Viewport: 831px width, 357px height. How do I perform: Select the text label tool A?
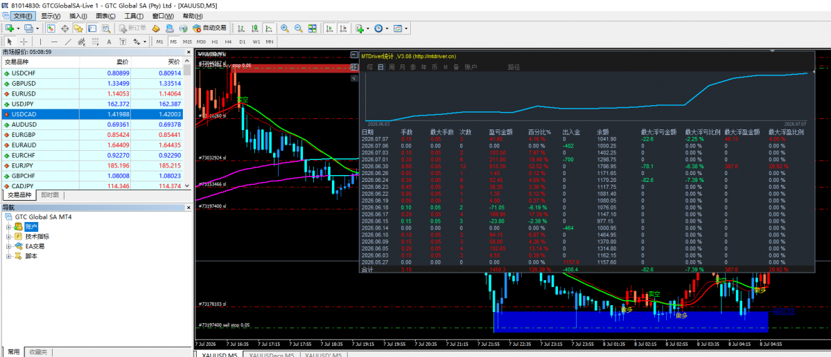click(109, 42)
